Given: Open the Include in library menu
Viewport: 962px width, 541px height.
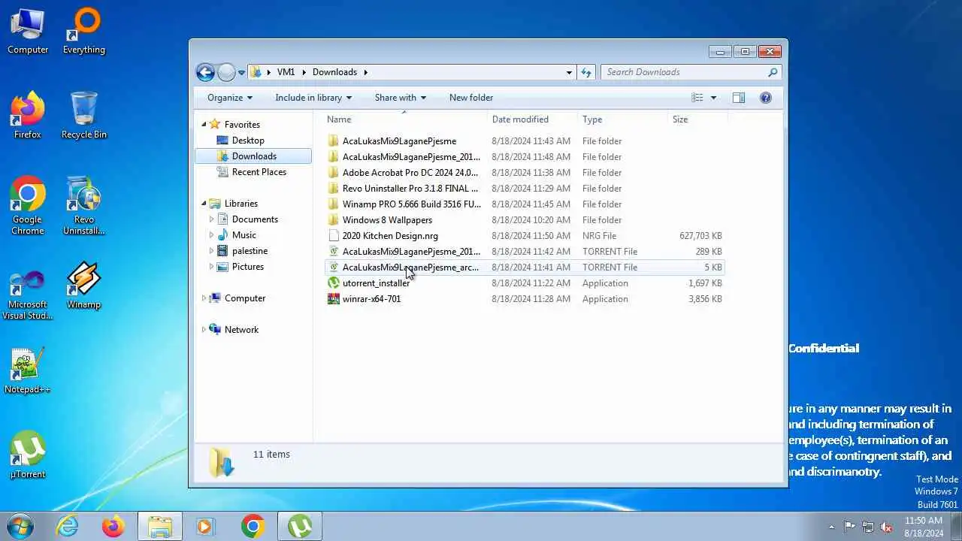Looking at the screenshot, I should [x=313, y=98].
